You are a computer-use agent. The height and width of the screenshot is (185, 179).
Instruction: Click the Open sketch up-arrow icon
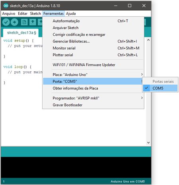tap(33, 22)
